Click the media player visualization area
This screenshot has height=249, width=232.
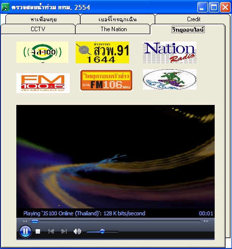coord(115,157)
